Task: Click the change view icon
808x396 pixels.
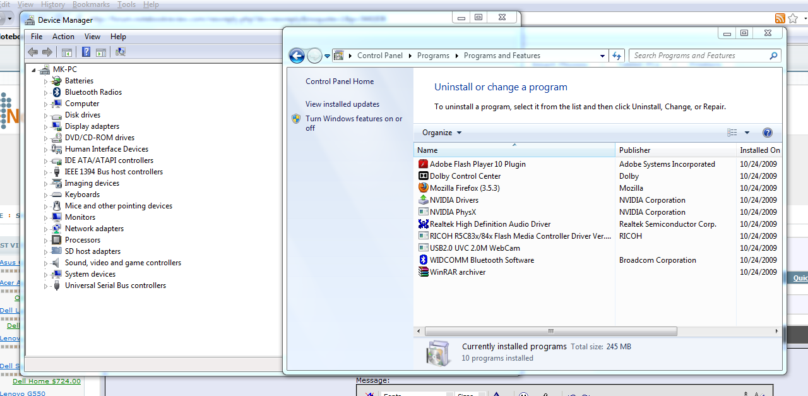Action: point(732,133)
